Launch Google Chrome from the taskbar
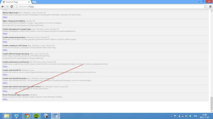 point(27,116)
